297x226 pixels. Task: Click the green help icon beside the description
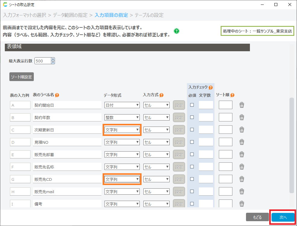(x=177, y=31)
